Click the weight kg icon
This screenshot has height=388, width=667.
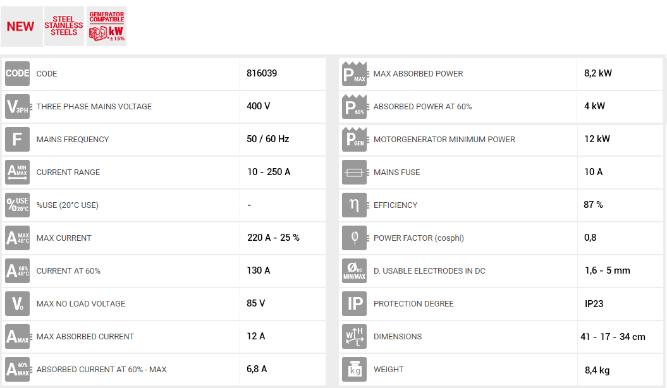(354, 369)
